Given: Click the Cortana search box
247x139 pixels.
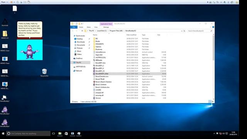Looking at the screenshot, I should pyautogui.click(x=28, y=134).
